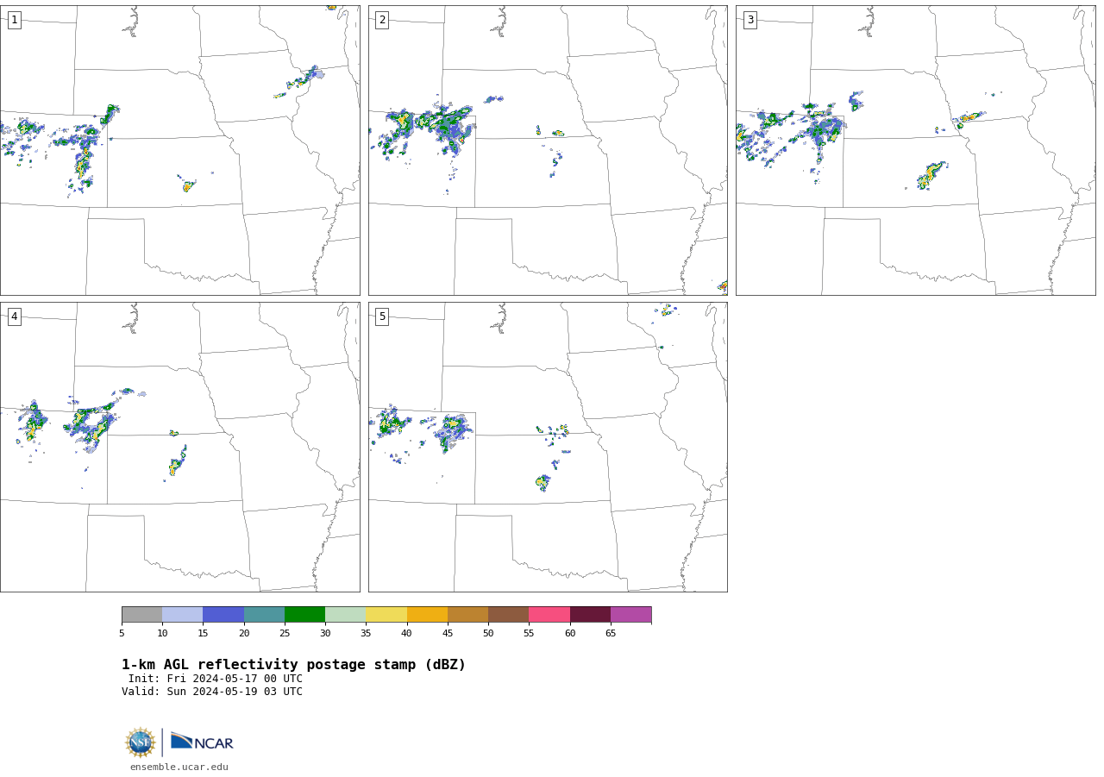Click the teal 20–25 dBZ swatch

(x=264, y=615)
